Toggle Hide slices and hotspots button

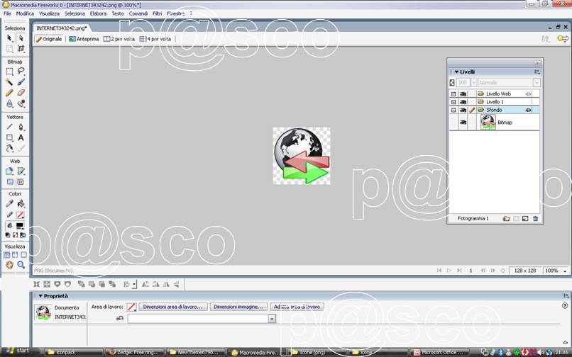point(10,182)
